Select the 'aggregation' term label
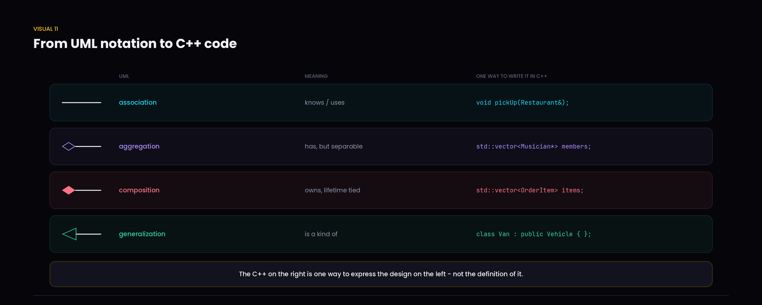Screen dimensions: 762x305 pos(139,146)
